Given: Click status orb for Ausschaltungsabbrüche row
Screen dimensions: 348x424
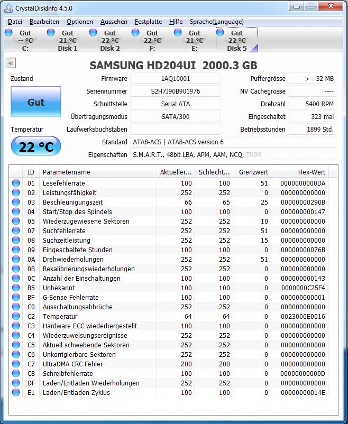Looking at the screenshot, I should (16, 307).
